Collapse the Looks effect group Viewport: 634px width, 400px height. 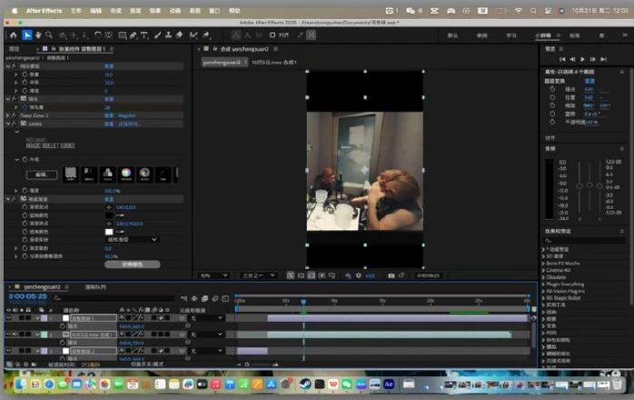point(7,124)
